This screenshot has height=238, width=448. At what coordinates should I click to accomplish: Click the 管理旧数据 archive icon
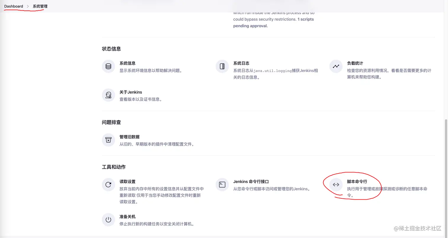pos(108,140)
